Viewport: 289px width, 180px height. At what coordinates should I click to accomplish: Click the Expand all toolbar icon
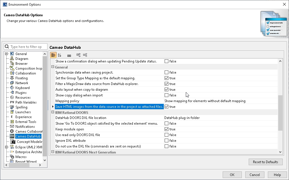(78, 55)
